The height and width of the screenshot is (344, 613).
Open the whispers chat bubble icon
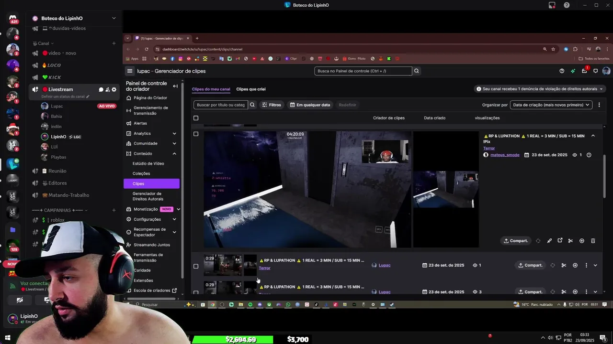coord(596,71)
